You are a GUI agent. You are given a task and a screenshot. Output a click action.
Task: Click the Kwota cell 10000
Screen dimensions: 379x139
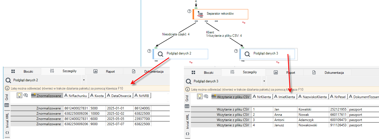tap(97, 113)
